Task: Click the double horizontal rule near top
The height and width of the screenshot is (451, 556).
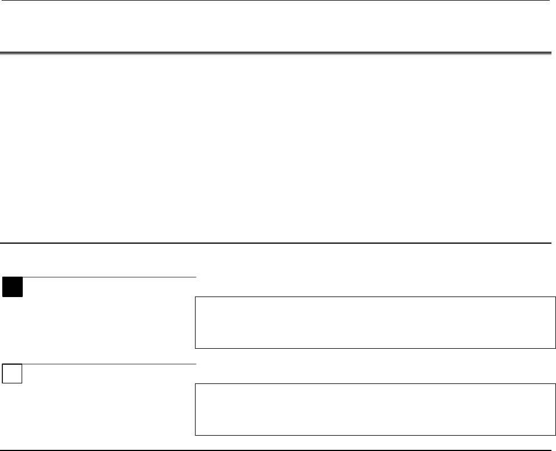Action: (x=277, y=53)
